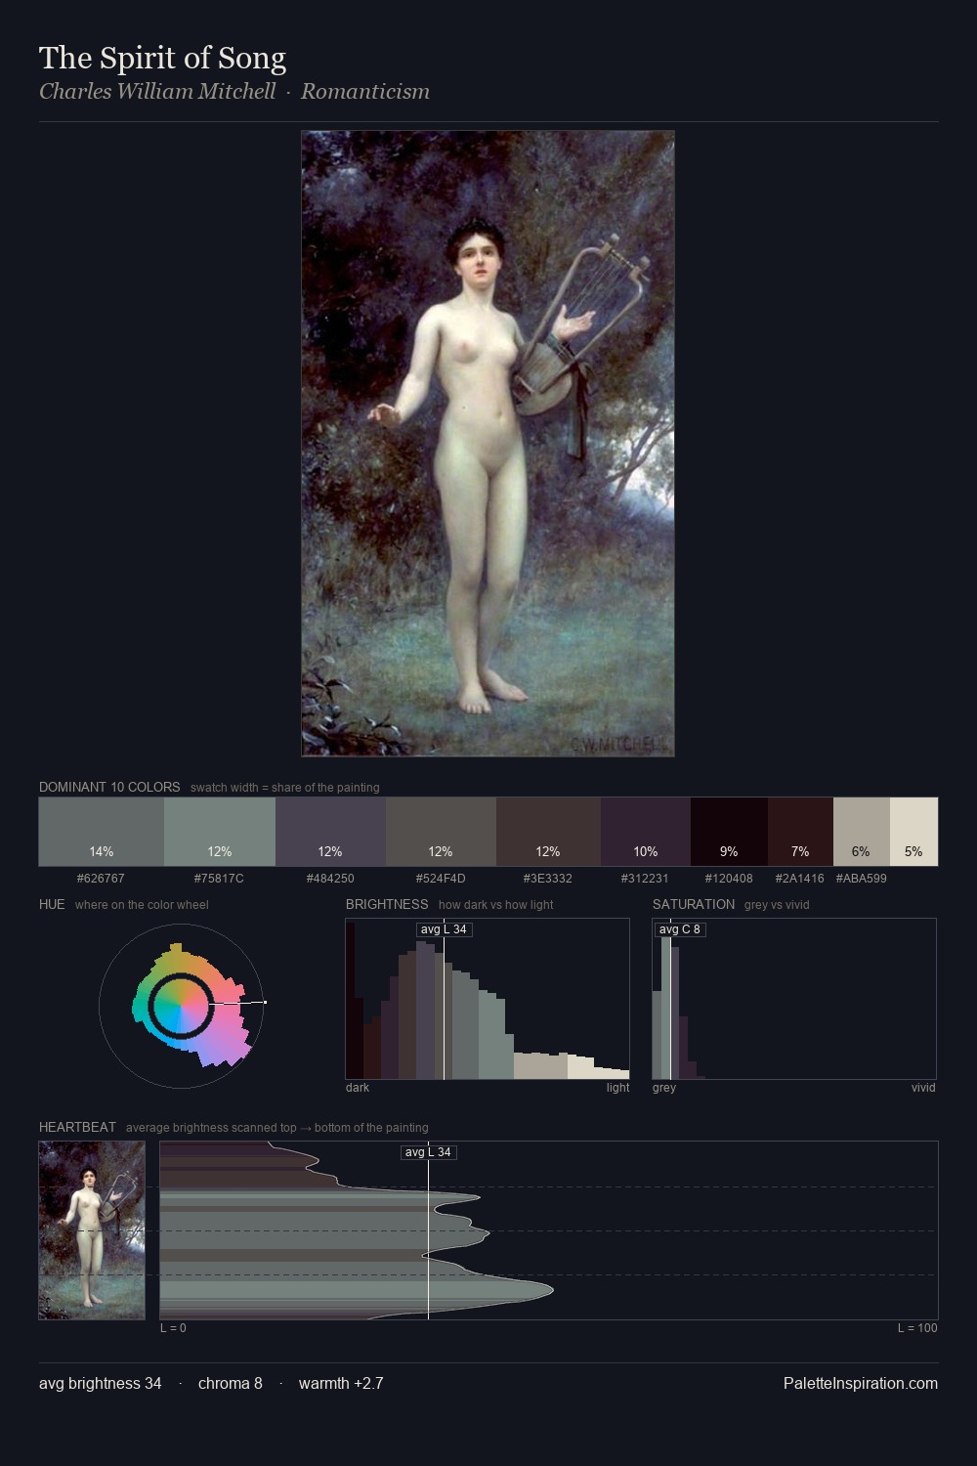This screenshot has width=977, height=1466.
Task: Click the hex code #75817C label
Action: click(219, 879)
